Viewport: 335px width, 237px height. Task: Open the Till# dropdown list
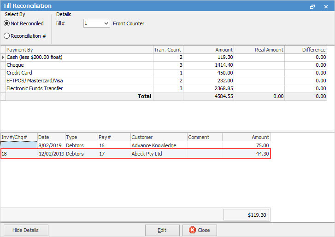pyautogui.click(x=106, y=23)
